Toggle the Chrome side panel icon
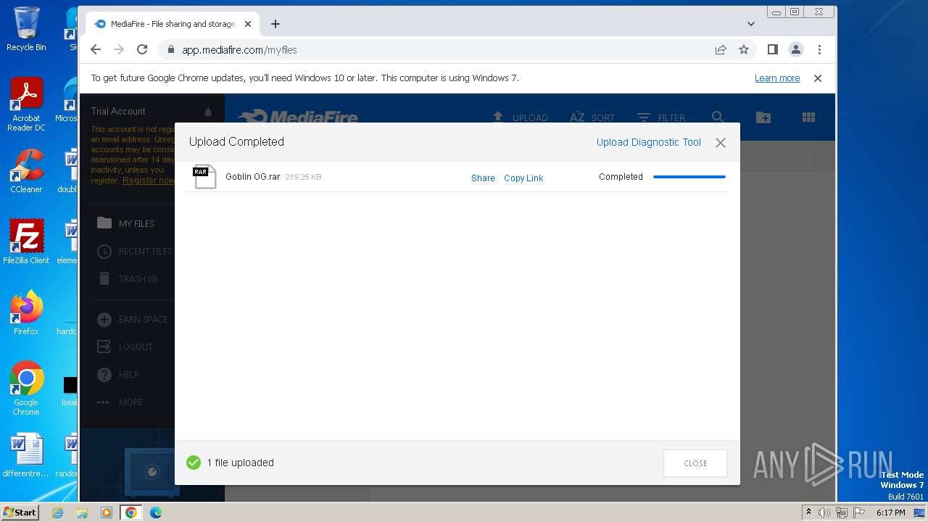928x522 pixels. [x=773, y=49]
